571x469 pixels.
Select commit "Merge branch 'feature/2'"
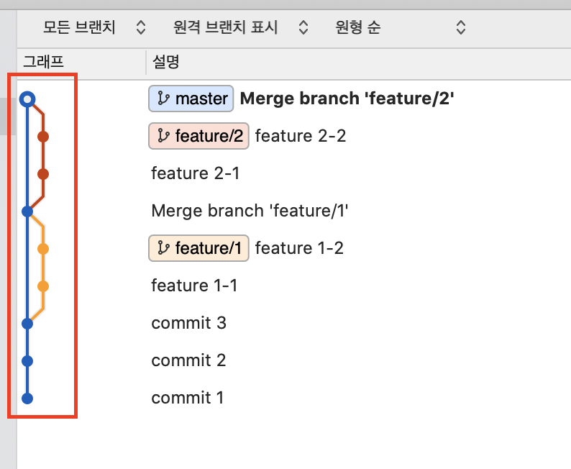347,99
